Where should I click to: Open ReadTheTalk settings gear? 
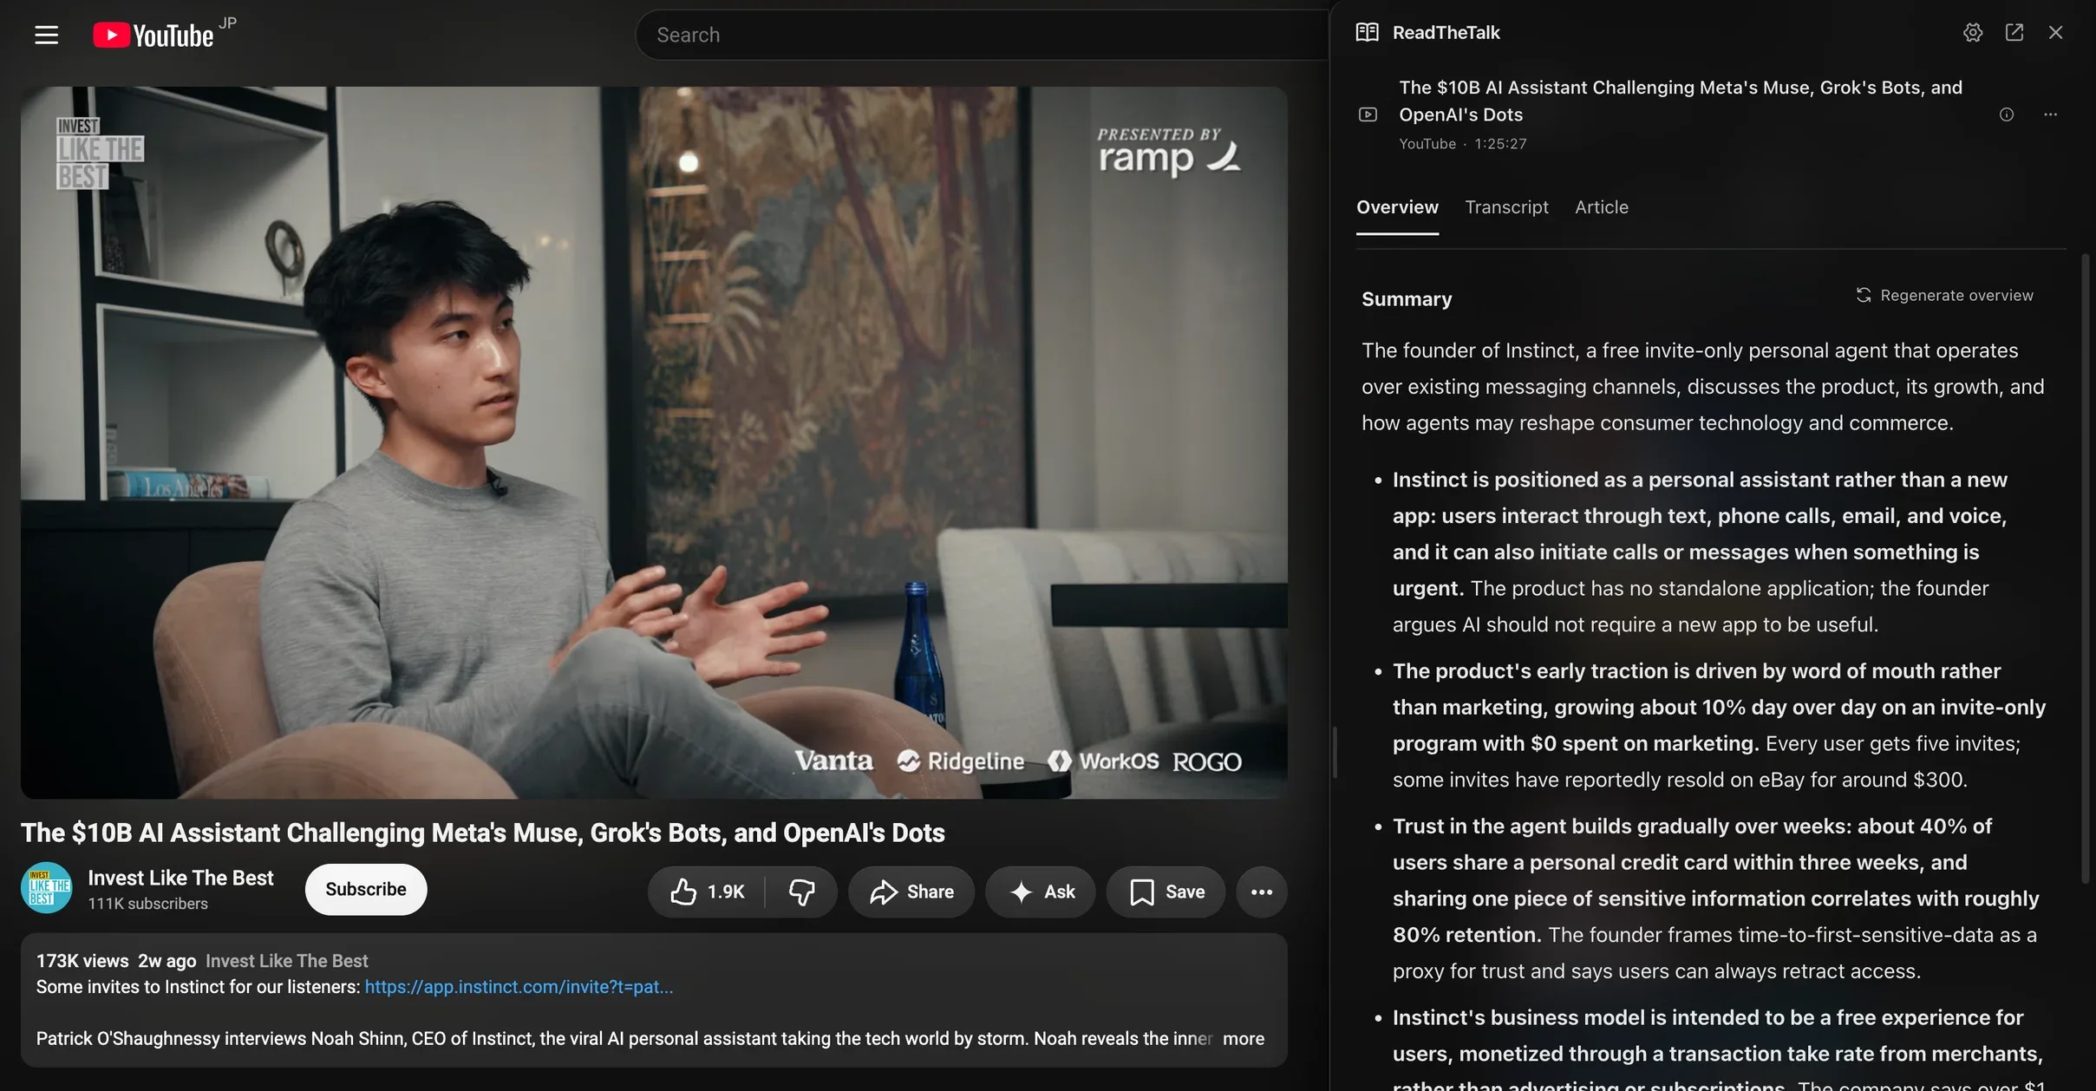pyautogui.click(x=1973, y=32)
